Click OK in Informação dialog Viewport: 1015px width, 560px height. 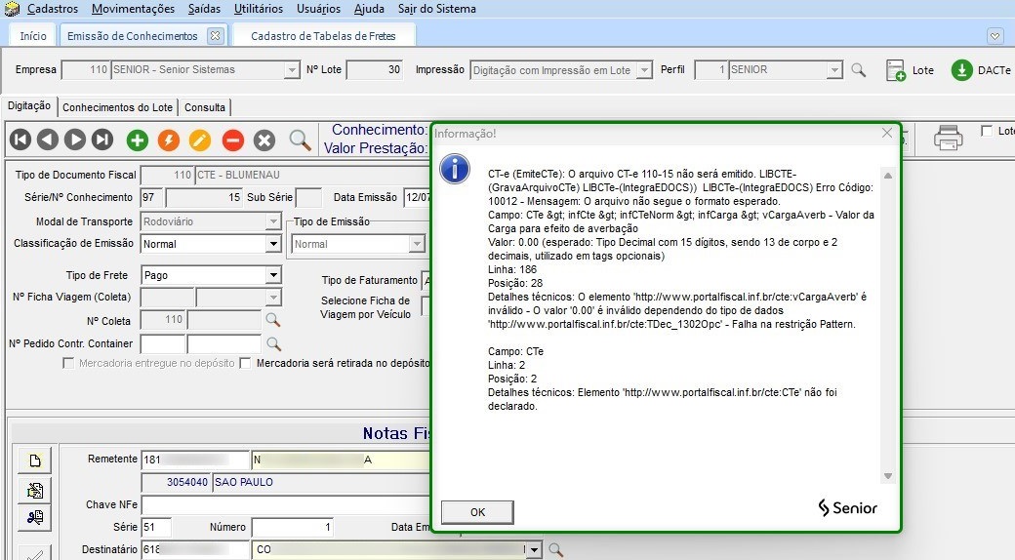point(477,512)
